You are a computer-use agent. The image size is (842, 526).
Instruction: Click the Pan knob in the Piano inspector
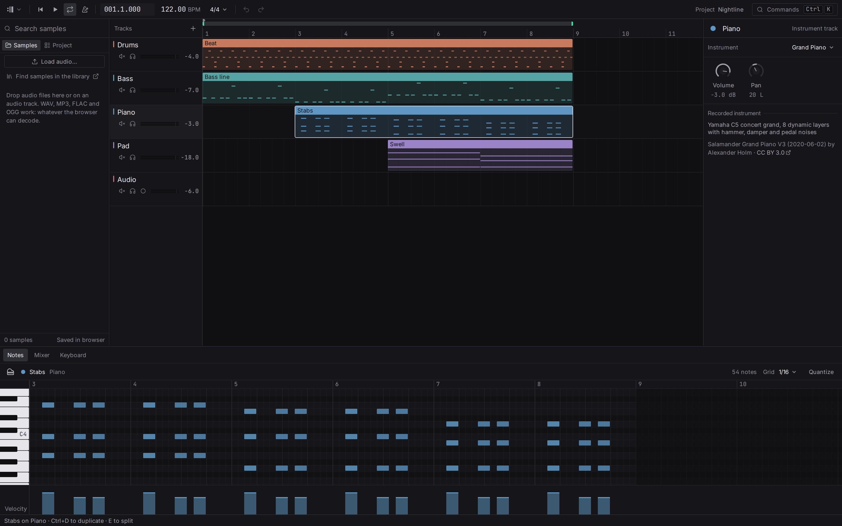click(x=756, y=71)
